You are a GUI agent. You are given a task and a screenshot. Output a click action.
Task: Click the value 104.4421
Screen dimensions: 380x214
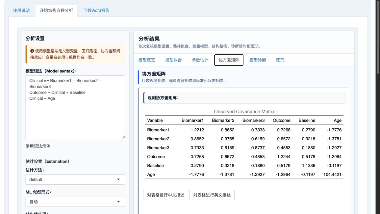point(333,175)
